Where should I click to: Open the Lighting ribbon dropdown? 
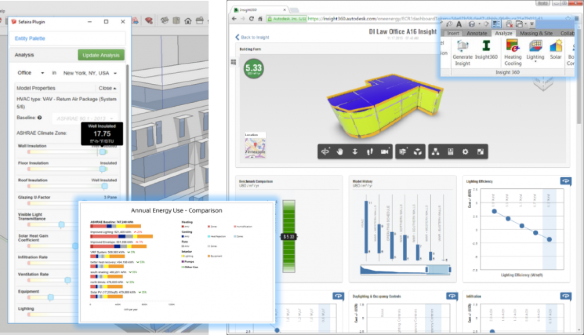click(535, 51)
